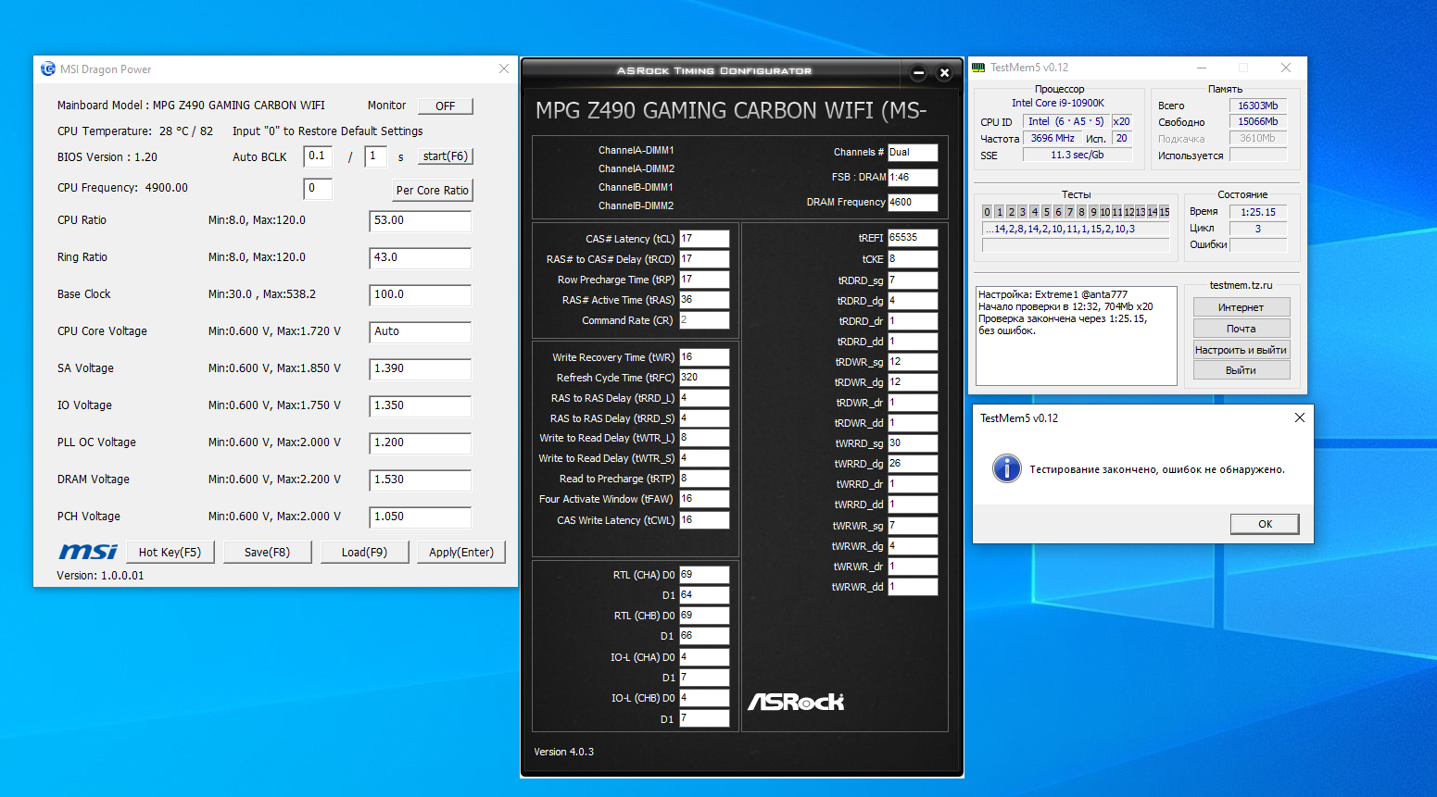Click the Refresh Cycle Time (tRFC) field

(x=704, y=378)
